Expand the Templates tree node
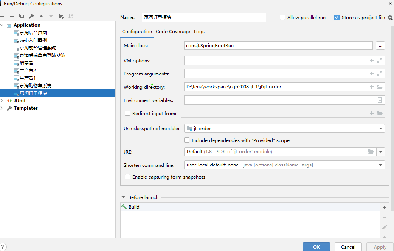Screen dimensions: 394x251 click(x=2, y=108)
